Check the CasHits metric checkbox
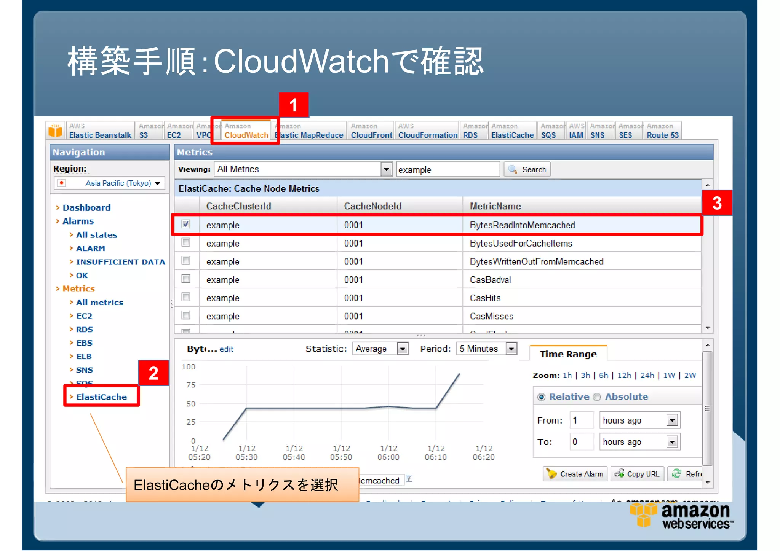 [x=186, y=297]
